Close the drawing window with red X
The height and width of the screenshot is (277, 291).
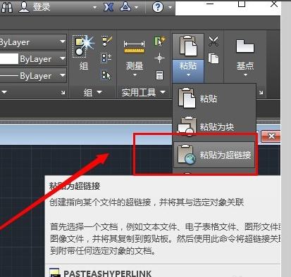coord(271,136)
